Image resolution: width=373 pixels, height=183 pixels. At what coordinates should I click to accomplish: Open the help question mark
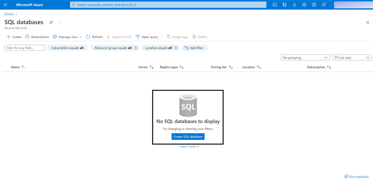click(x=314, y=5)
